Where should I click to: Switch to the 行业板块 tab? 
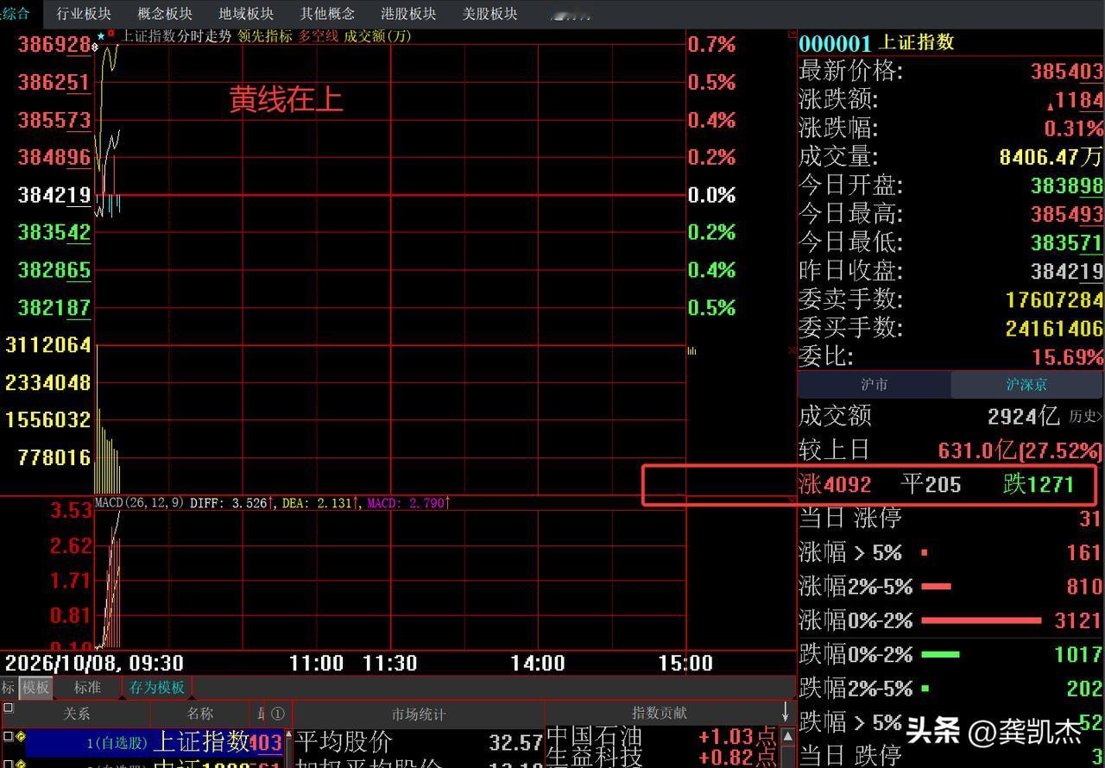[84, 14]
